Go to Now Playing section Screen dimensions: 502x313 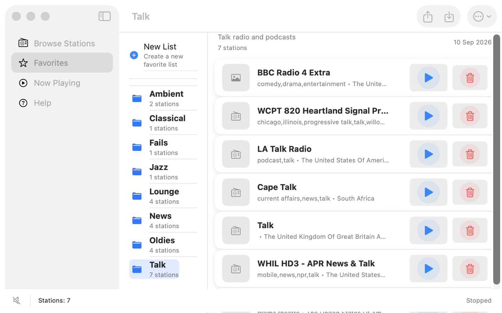62,83
